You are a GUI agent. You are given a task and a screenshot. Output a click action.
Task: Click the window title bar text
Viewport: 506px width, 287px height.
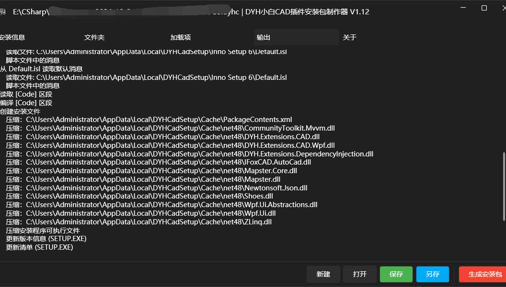coord(307,12)
